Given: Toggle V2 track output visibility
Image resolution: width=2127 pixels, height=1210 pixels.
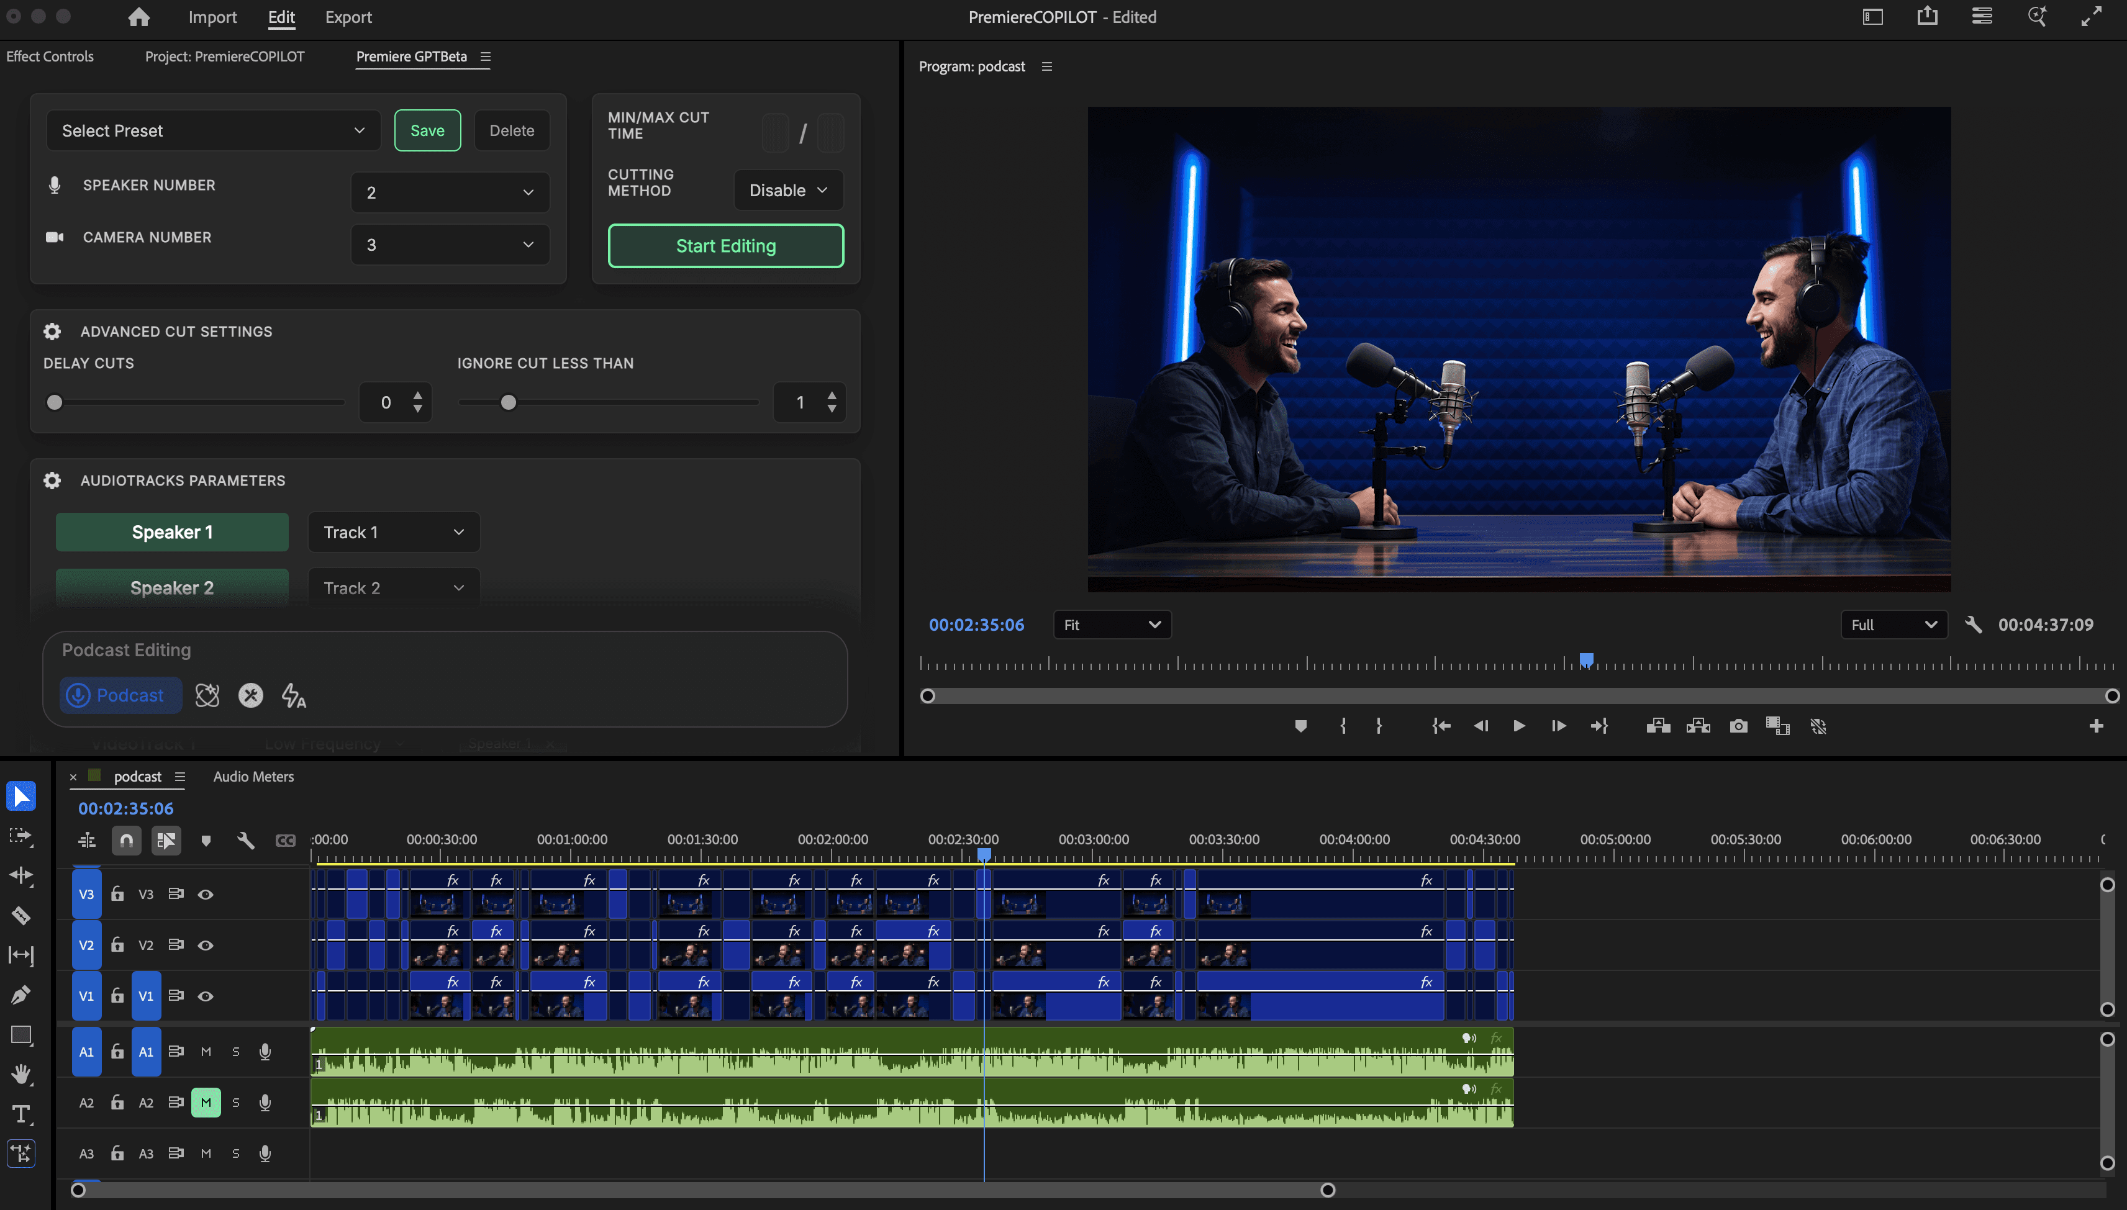Looking at the screenshot, I should point(206,944).
